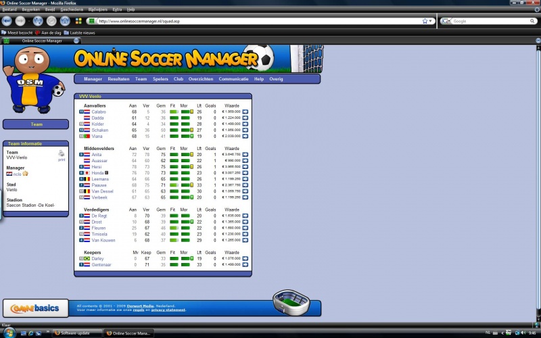Click into the Google search field

(x=480, y=21)
